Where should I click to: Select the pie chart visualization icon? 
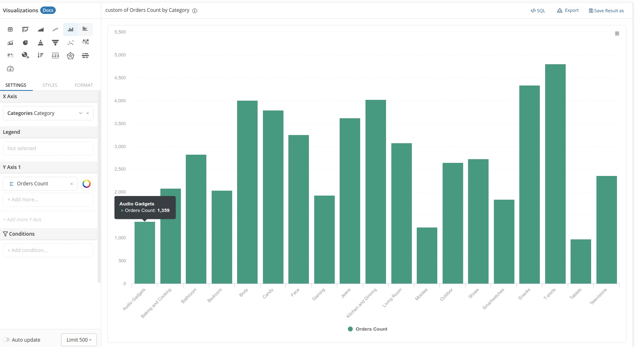[25, 43]
